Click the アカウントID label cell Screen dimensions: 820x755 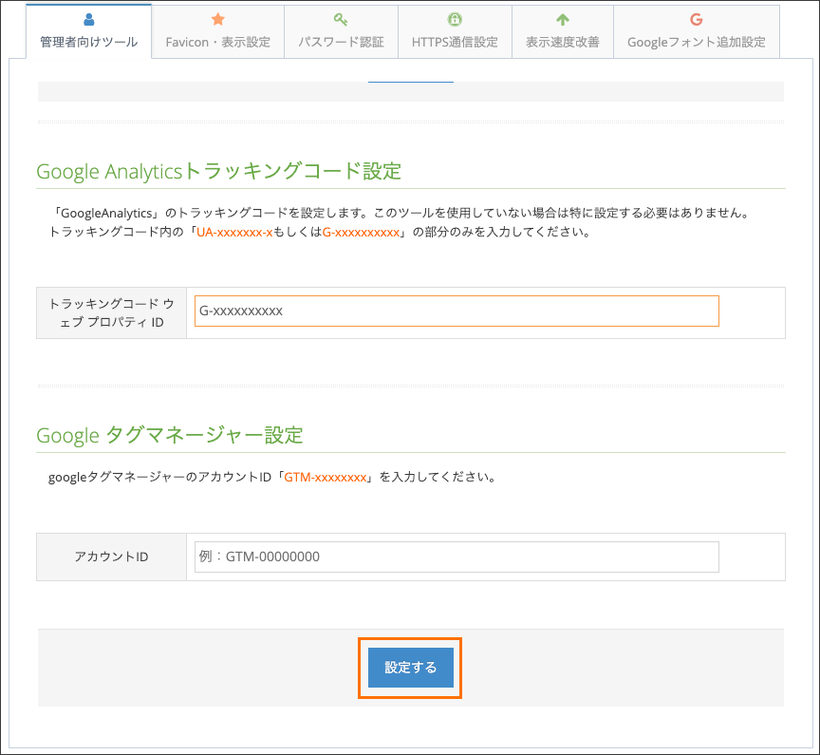coord(111,557)
